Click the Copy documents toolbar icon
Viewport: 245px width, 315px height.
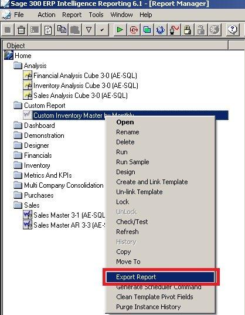tap(62, 30)
